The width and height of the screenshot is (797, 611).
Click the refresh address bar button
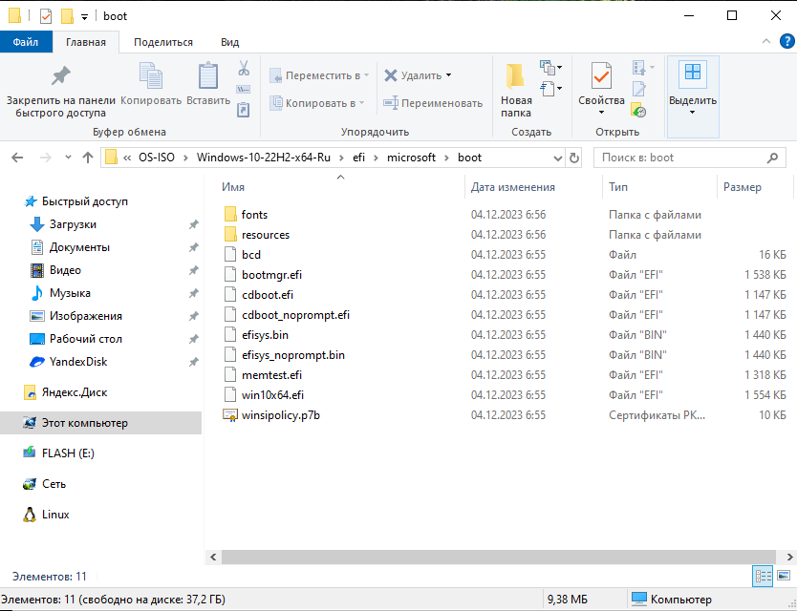pos(574,158)
